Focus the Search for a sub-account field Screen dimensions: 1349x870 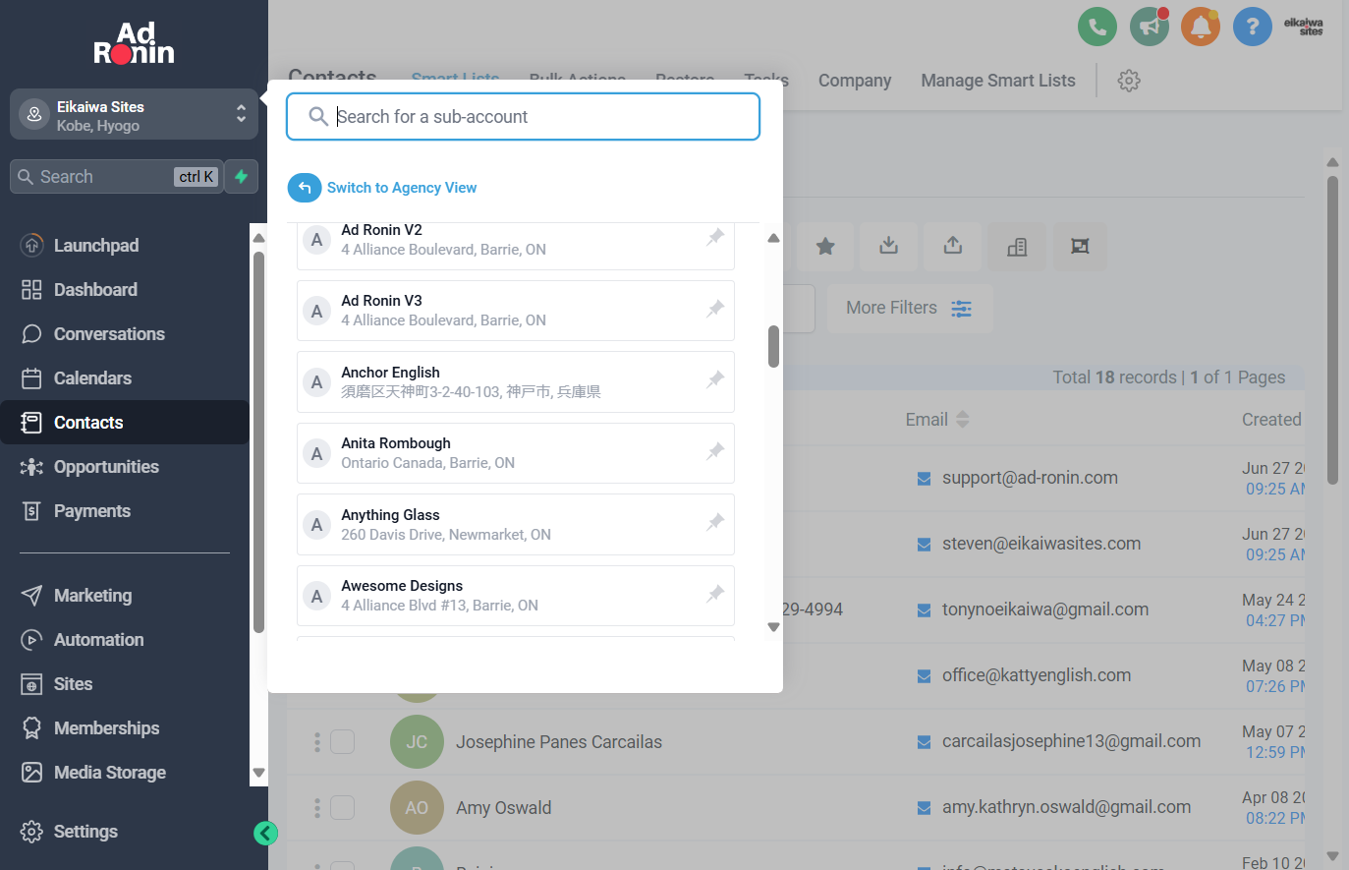523,117
